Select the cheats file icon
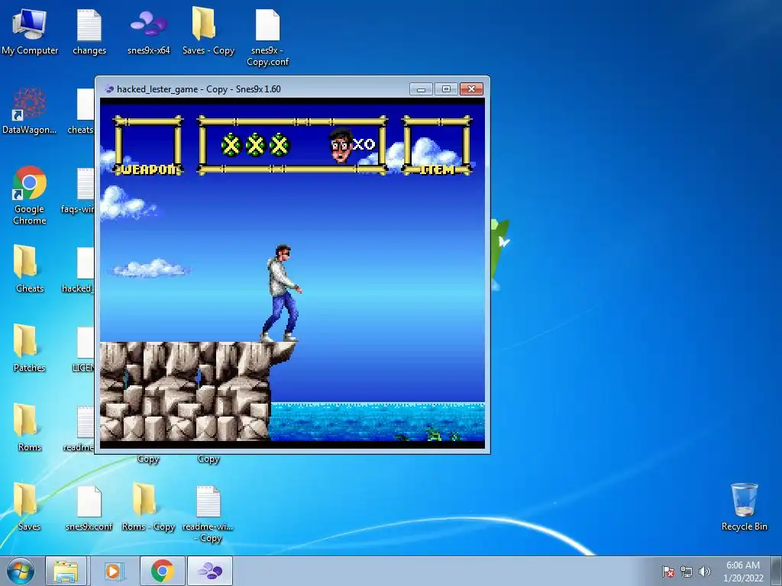Screen dimensions: 782x586 (x=82, y=111)
